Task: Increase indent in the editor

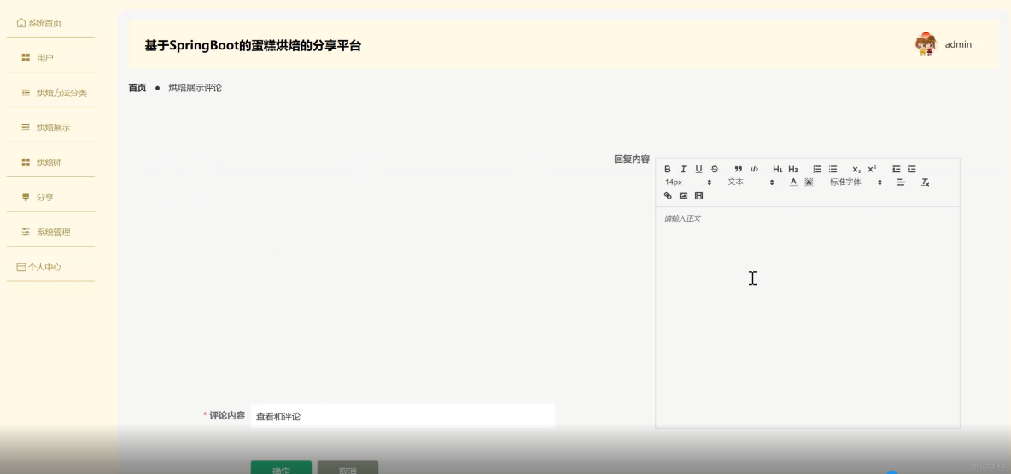Action: tap(912, 170)
